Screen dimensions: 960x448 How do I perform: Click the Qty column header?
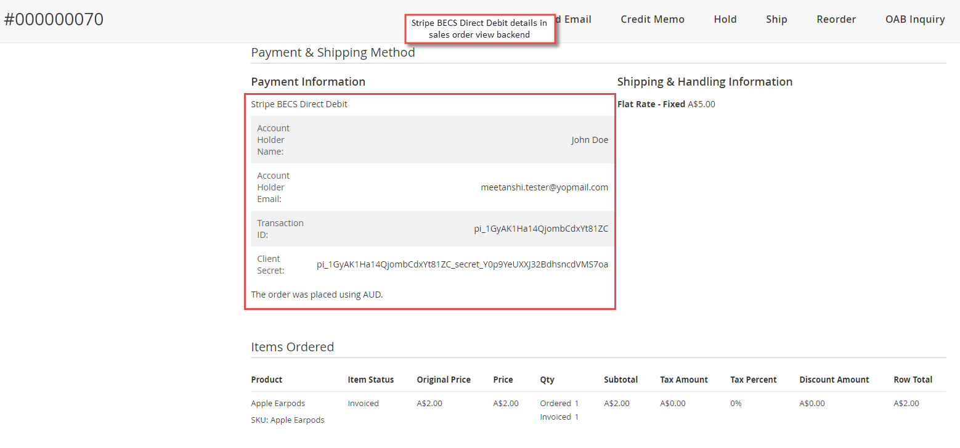545,380
